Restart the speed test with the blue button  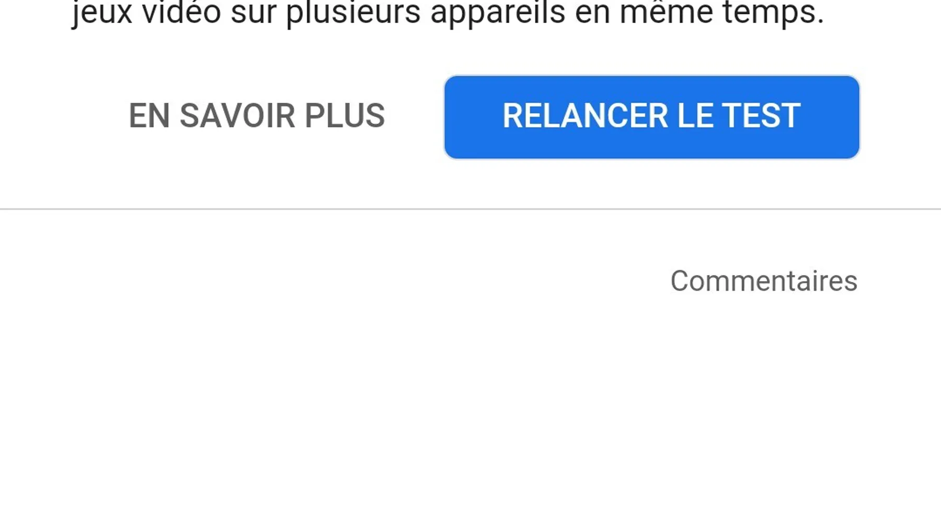click(x=652, y=117)
